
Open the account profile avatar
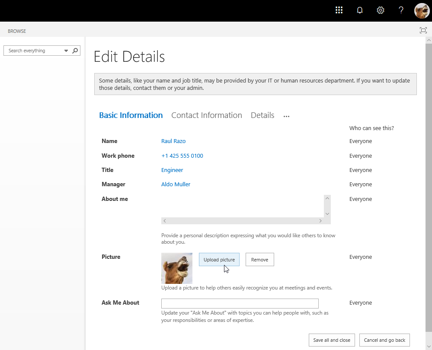coord(422,10)
